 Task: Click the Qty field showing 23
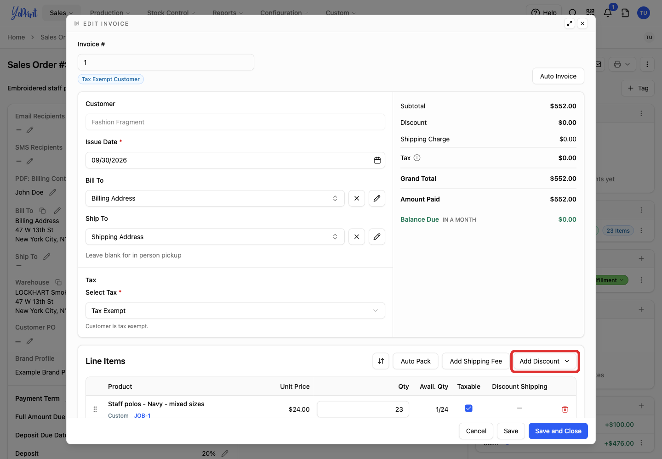pyautogui.click(x=363, y=409)
